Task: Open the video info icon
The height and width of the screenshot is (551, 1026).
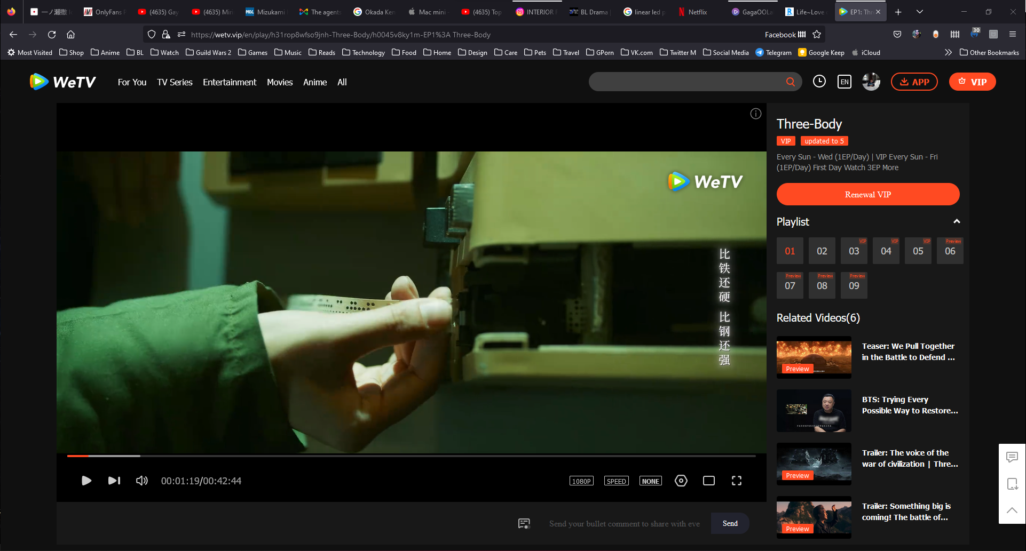Action: (x=755, y=114)
